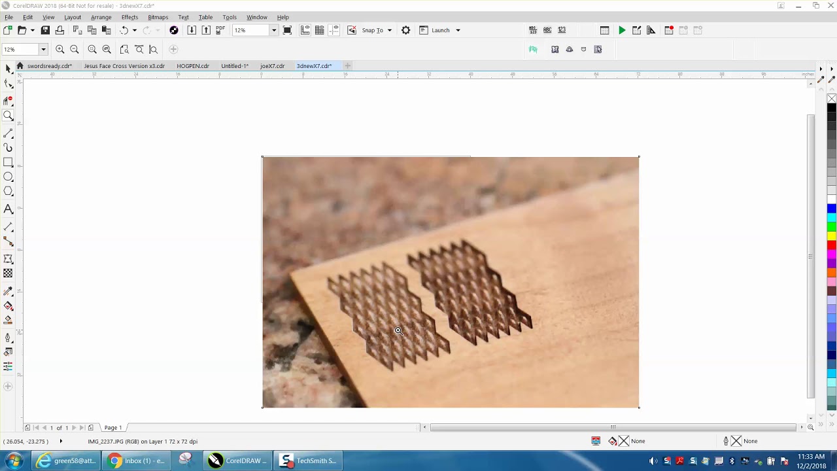Screen dimensions: 837x471
Task: Switch to HOGPEN.cdr document tab
Action: pos(193,66)
